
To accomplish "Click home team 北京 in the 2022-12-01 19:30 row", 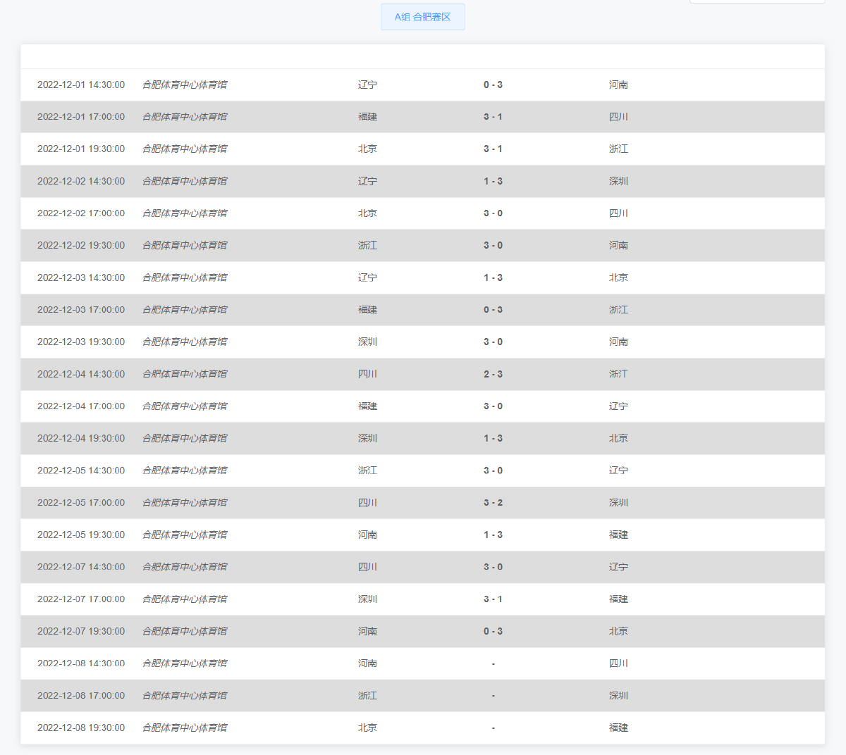I will (367, 149).
